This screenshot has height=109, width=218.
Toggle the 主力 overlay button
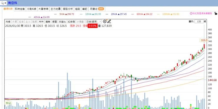pos(28,22)
